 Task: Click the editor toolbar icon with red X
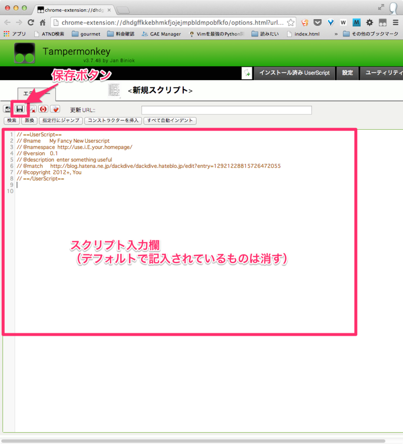[x=33, y=109]
